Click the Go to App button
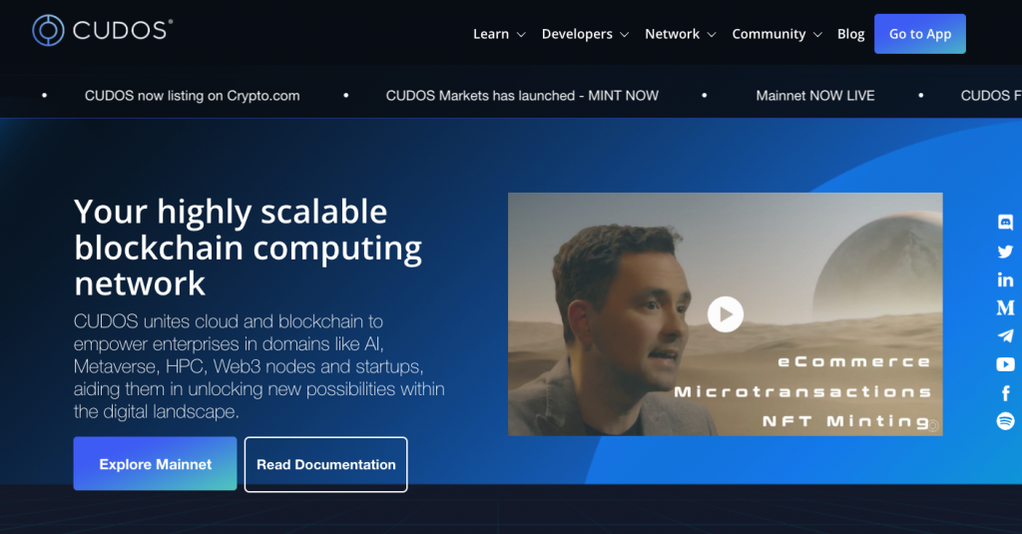 919,34
